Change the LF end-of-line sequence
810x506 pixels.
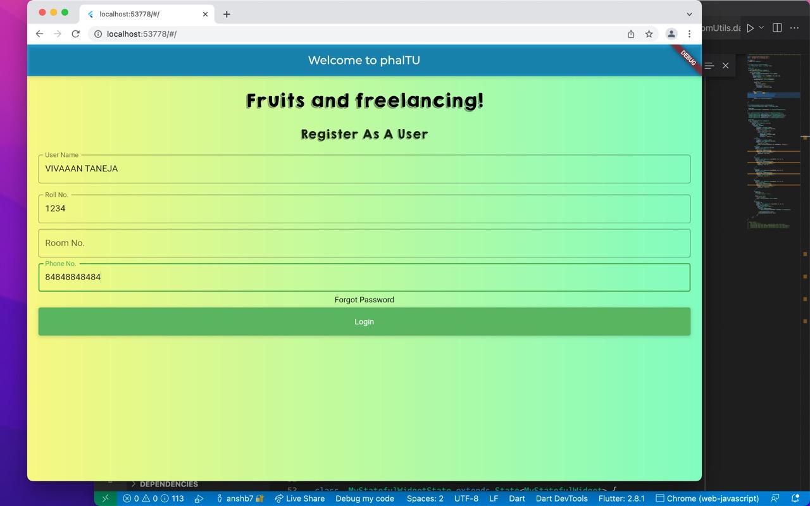click(494, 498)
